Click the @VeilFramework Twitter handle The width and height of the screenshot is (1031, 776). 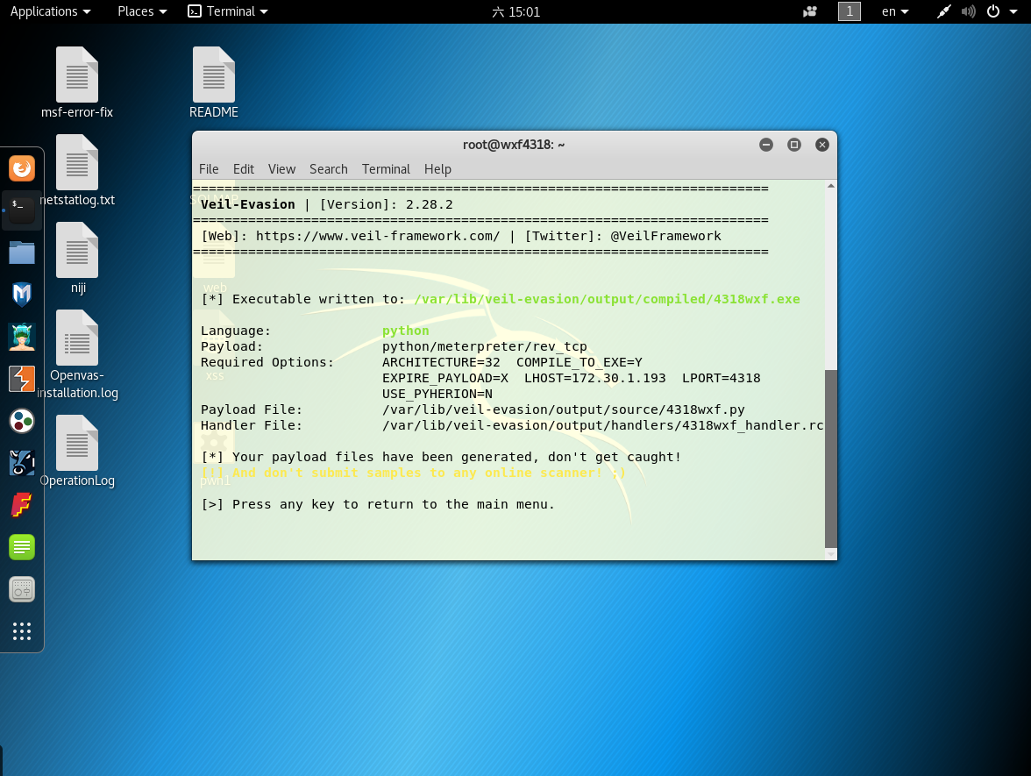click(665, 236)
